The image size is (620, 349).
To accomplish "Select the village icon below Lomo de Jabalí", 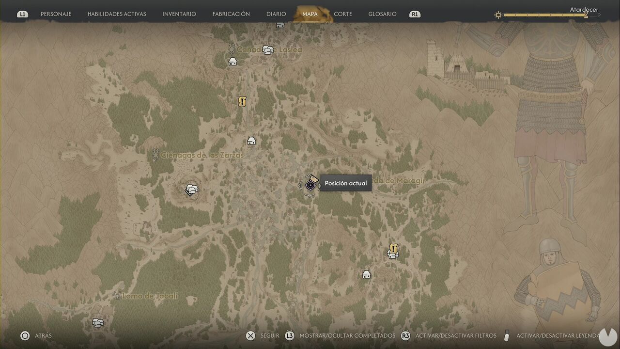I will coord(98,322).
